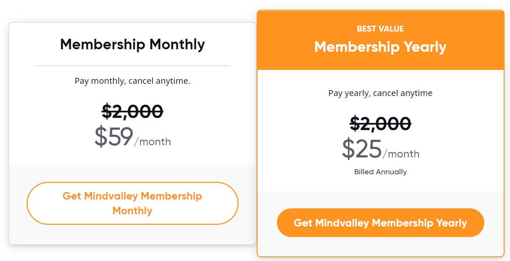Image resolution: width=510 pixels, height=261 pixels.
Task: Click the $59 monthly price
Action: [x=114, y=137]
